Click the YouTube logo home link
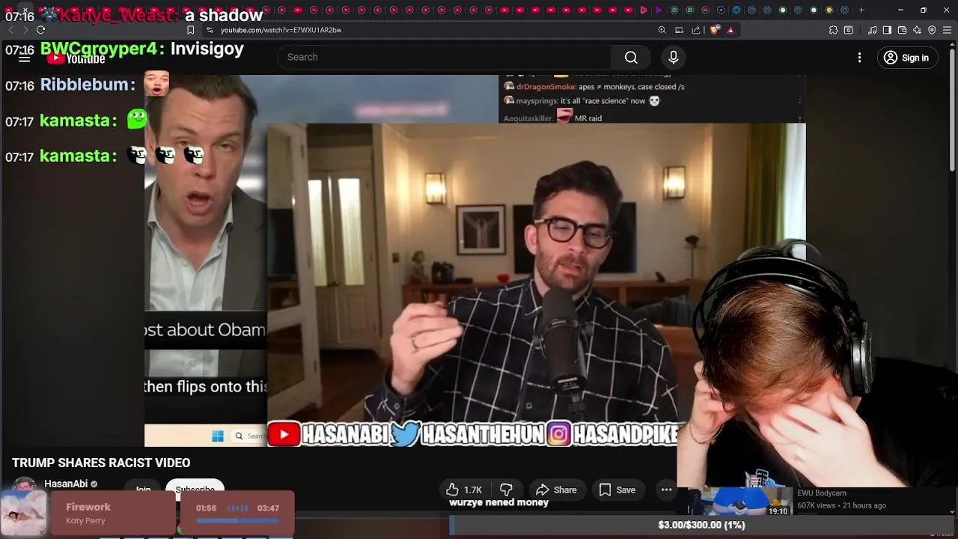The height and width of the screenshot is (539, 958). [x=76, y=58]
